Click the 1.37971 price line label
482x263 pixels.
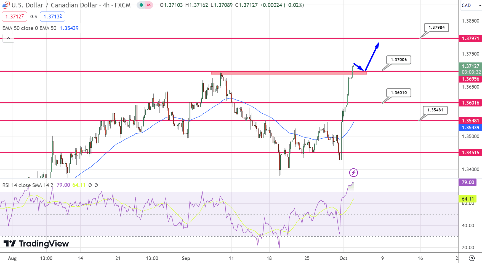[x=470, y=39]
